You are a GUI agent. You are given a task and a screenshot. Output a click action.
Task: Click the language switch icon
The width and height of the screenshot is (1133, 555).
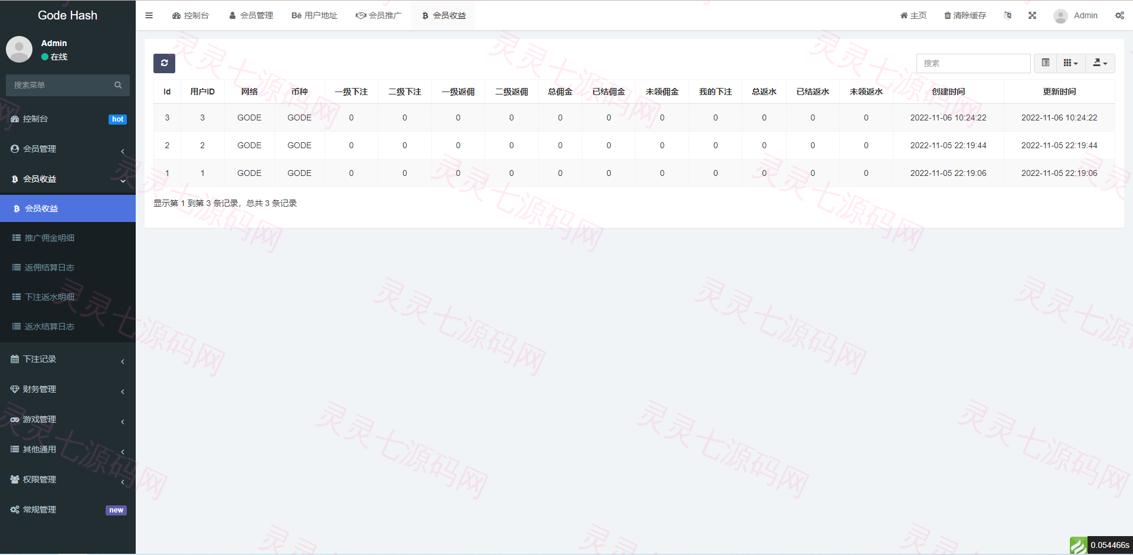tap(1007, 15)
